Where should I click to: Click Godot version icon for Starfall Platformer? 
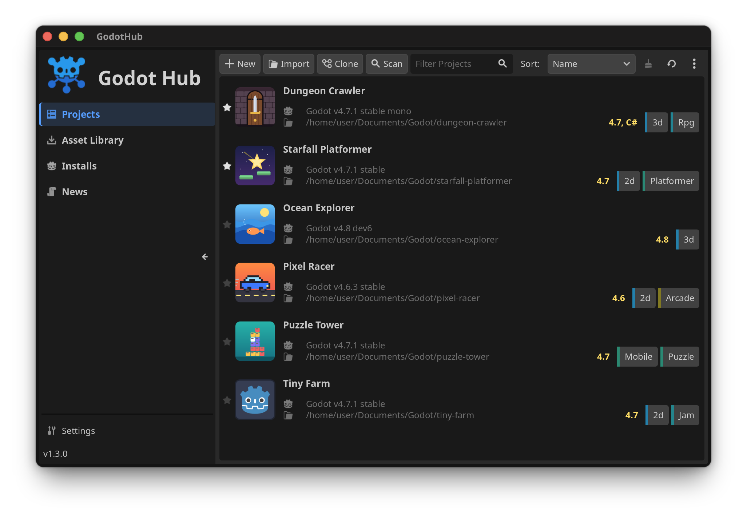coord(288,169)
